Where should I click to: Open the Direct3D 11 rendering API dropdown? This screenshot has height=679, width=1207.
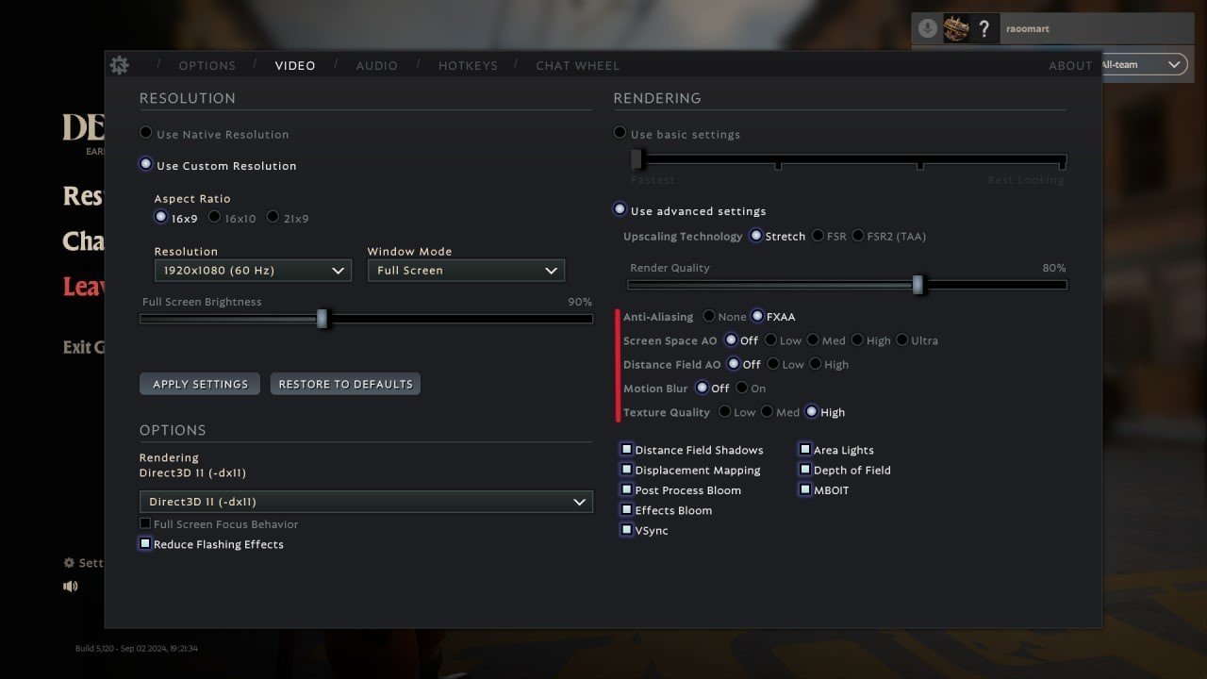(x=366, y=502)
